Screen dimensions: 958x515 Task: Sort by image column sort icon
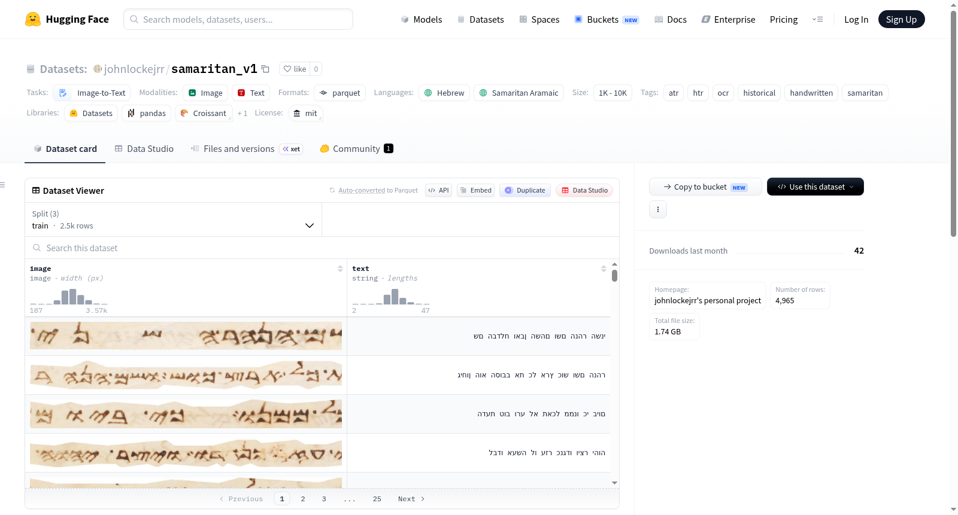click(x=340, y=269)
